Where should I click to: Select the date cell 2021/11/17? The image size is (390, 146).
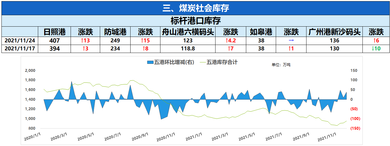[20, 49]
